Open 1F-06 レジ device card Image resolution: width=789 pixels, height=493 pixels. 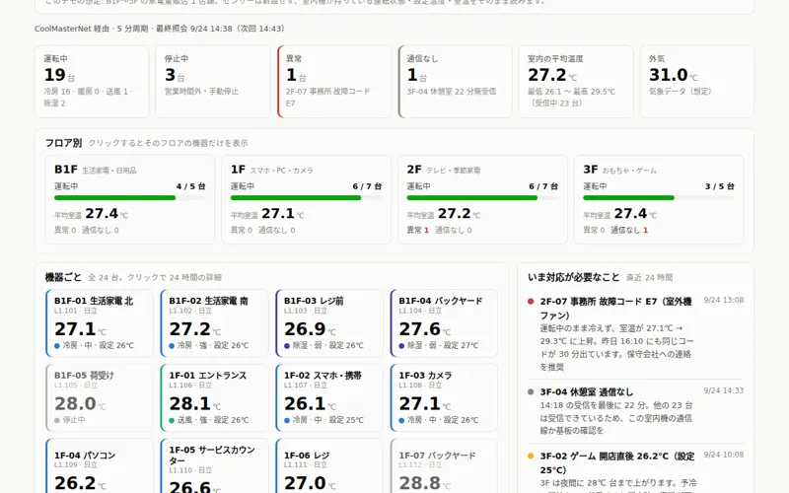click(329, 465)
